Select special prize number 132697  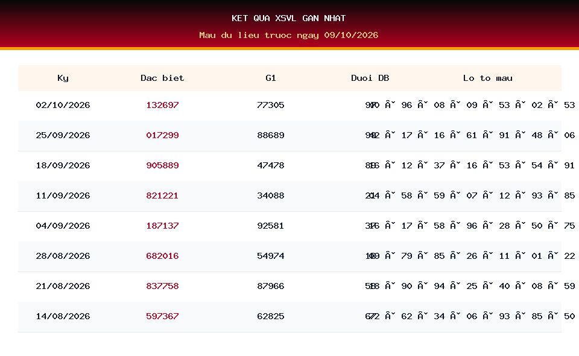(x=162, y=105)
